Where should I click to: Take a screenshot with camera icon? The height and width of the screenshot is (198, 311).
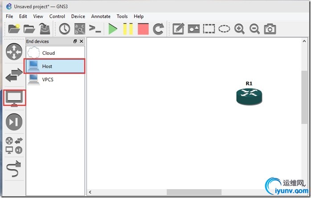click(270, 29)
